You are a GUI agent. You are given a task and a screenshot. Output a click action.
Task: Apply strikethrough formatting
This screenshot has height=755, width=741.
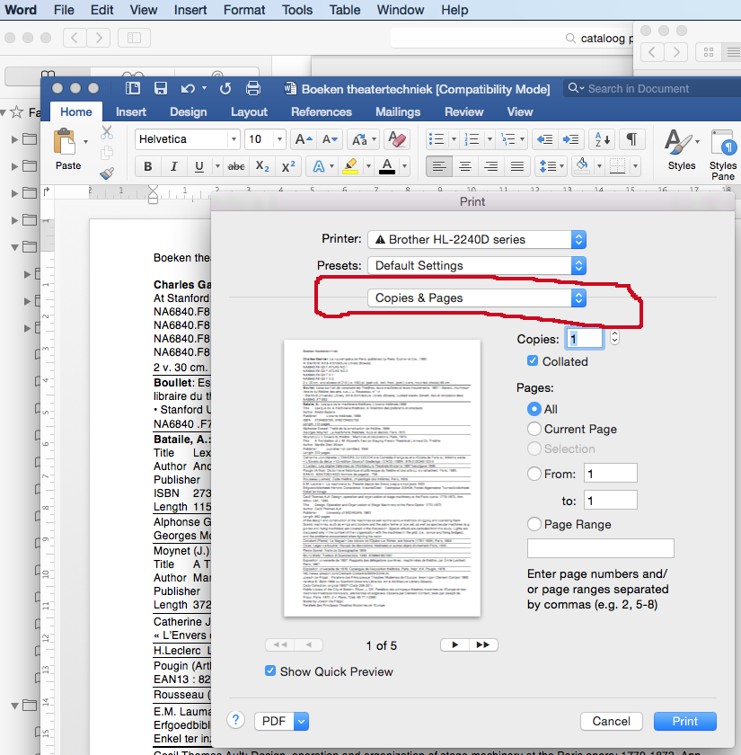(x=236, y=166)
